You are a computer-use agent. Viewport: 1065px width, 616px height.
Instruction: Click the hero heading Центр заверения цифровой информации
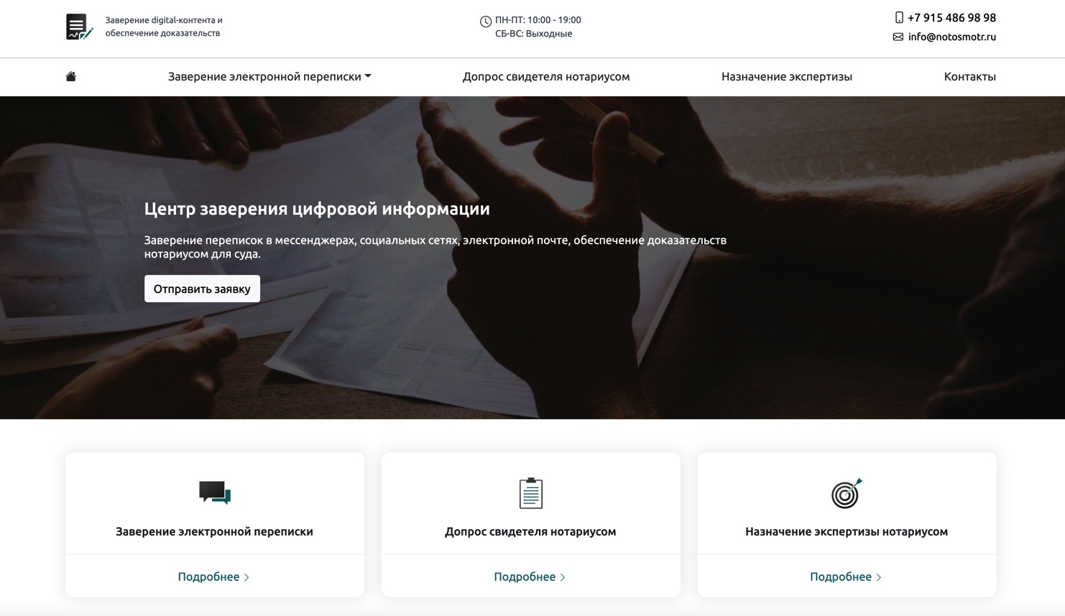(x=317, y=209)
